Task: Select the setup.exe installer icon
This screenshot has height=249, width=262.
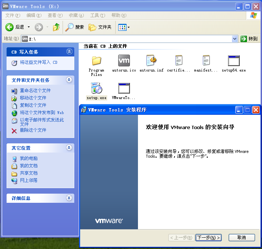Action: point(96,88)
